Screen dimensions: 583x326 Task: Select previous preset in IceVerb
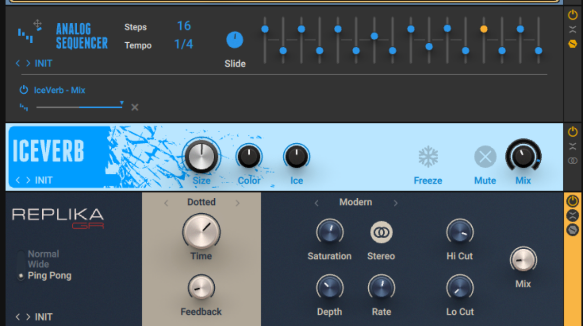pos(18,180)
